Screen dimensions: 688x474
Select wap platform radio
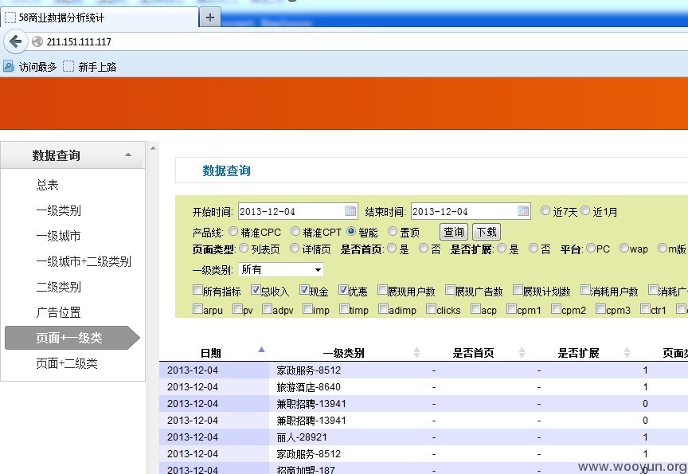[624, 248]
